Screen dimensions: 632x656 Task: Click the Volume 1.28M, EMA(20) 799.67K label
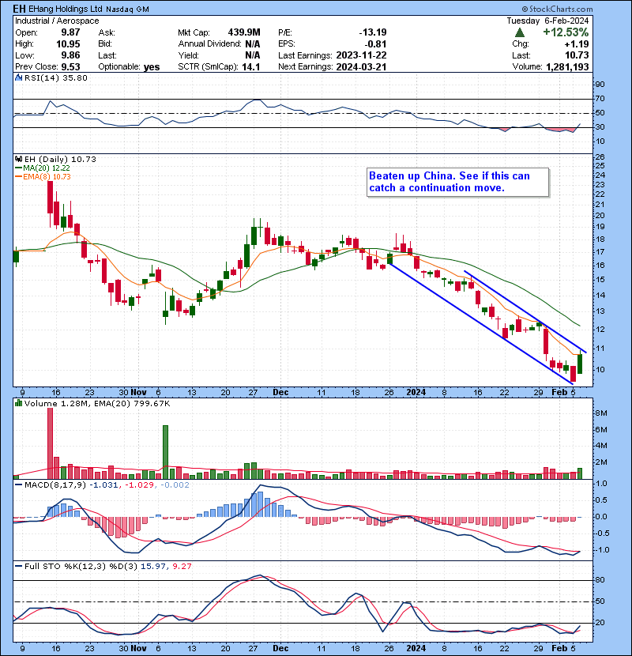(x=97, y=403)
